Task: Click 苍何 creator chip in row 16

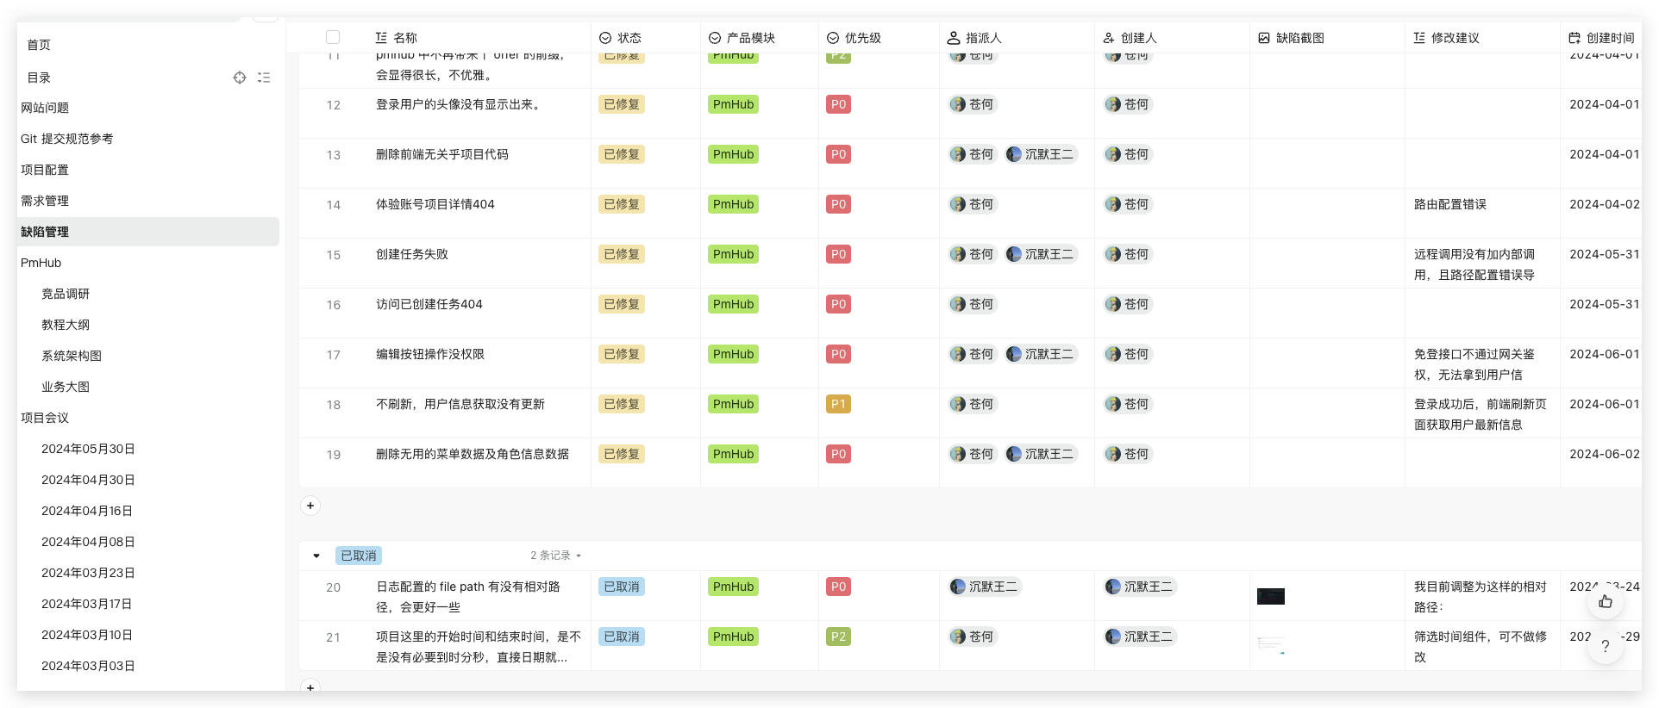Action: coord(1128,304)
